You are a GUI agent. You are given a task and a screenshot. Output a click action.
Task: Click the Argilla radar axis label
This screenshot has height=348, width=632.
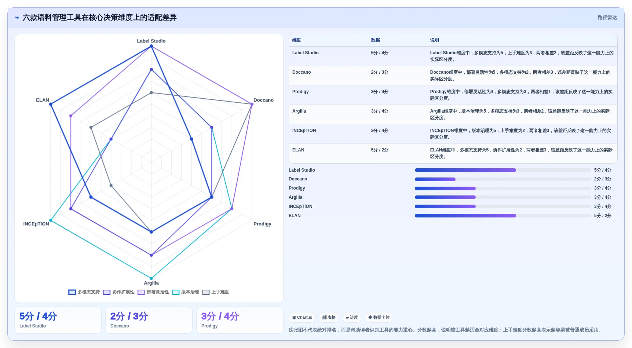(151, 283)
